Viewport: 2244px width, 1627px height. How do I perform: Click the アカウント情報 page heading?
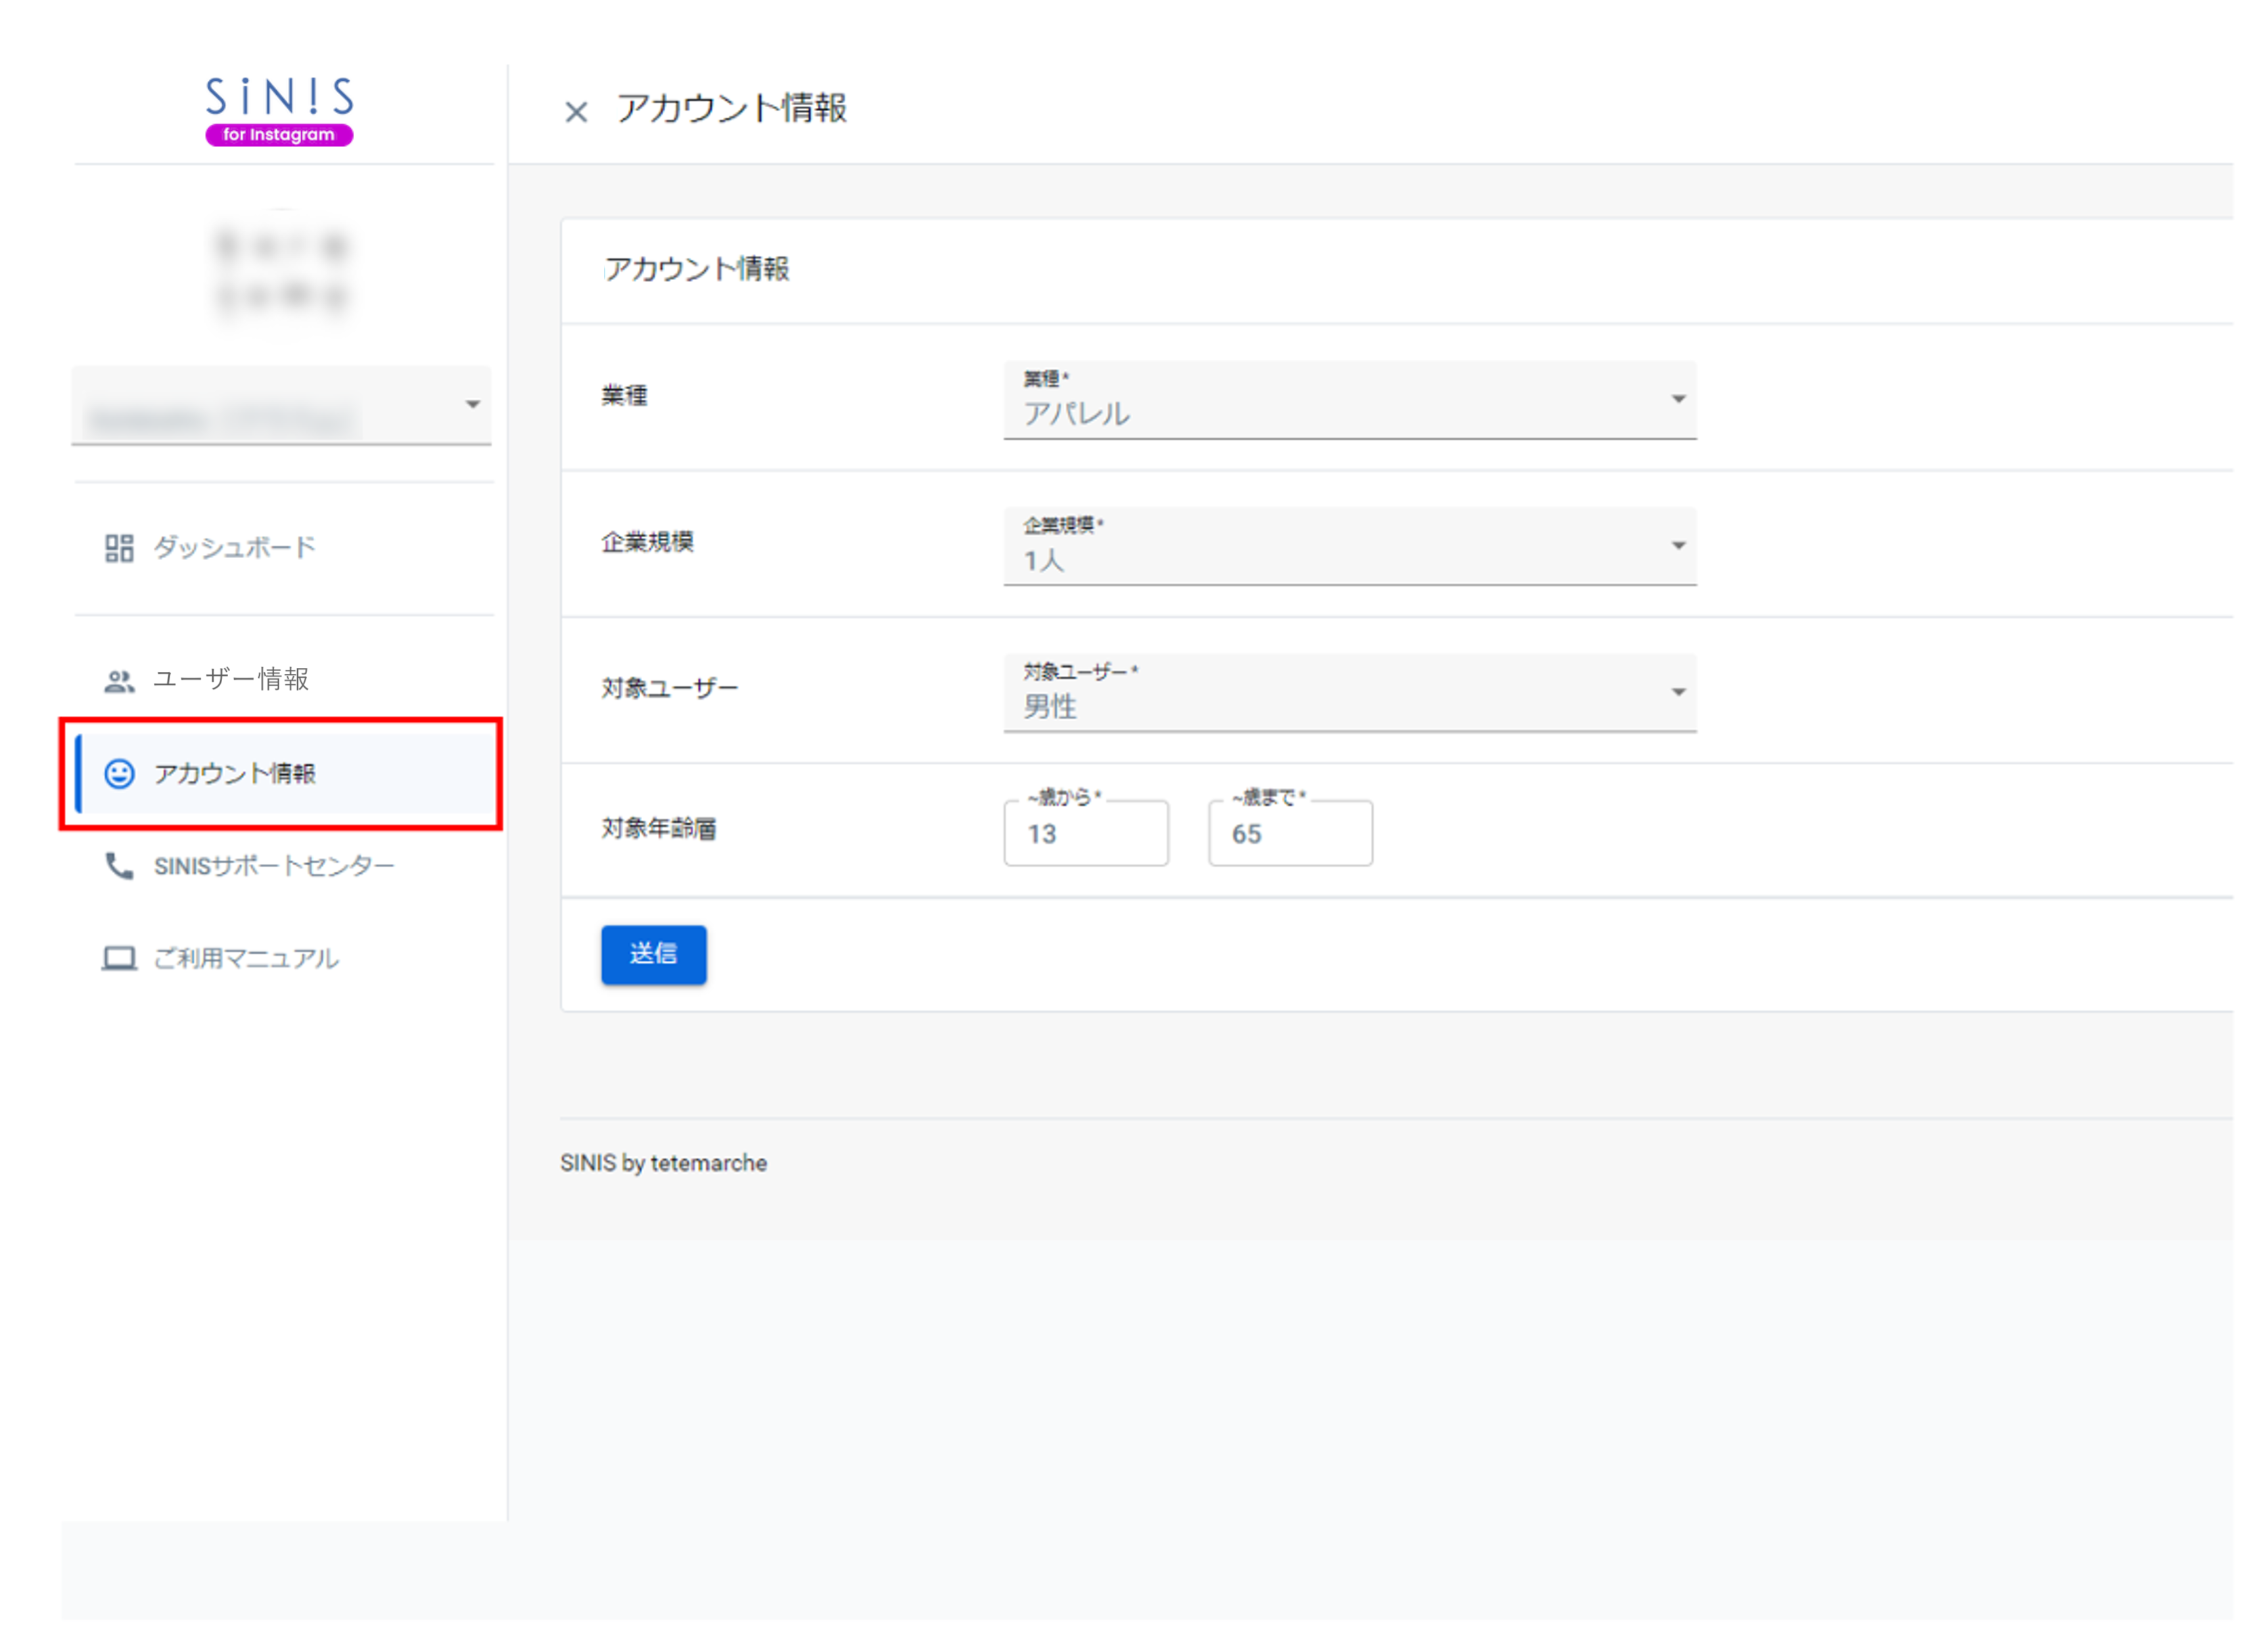click(732, 109)
